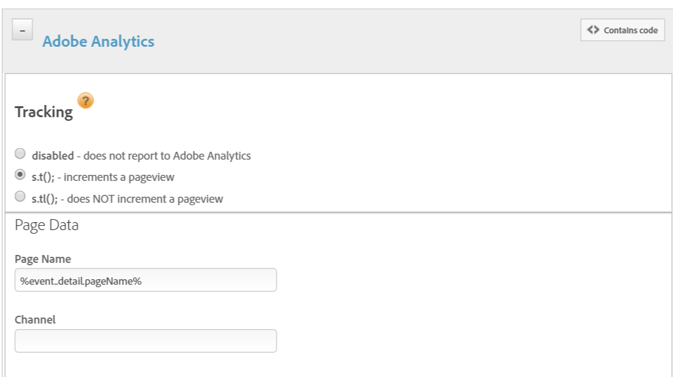Click inside the Page Name input field
The height and width of the screenshot is (377, 673).
click(146, 280)
